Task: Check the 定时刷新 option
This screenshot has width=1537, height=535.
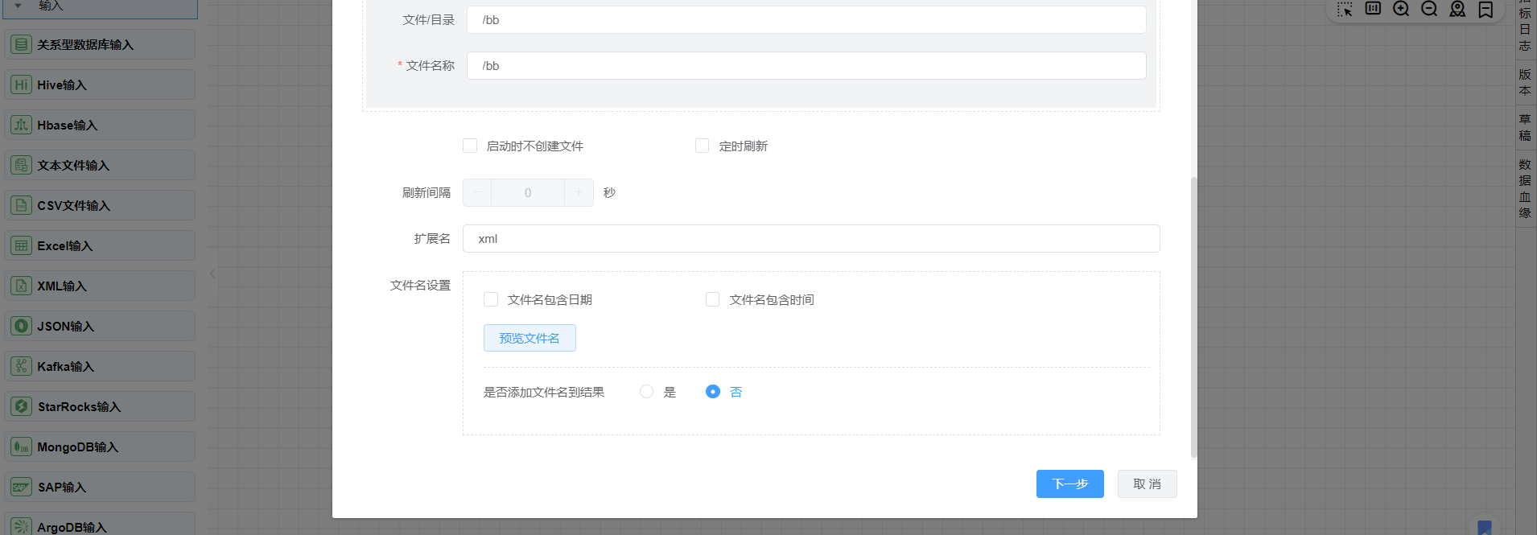Action: click(703, 146)
